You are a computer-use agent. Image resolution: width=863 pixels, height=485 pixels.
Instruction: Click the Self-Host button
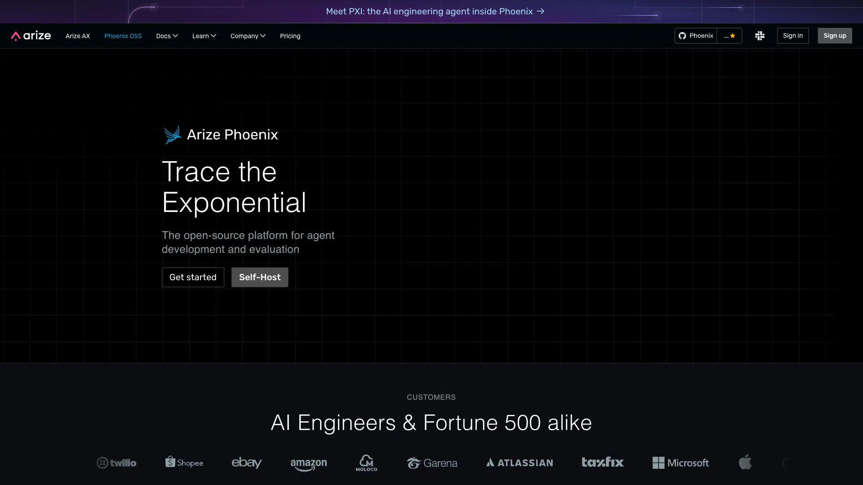[260, 278]
